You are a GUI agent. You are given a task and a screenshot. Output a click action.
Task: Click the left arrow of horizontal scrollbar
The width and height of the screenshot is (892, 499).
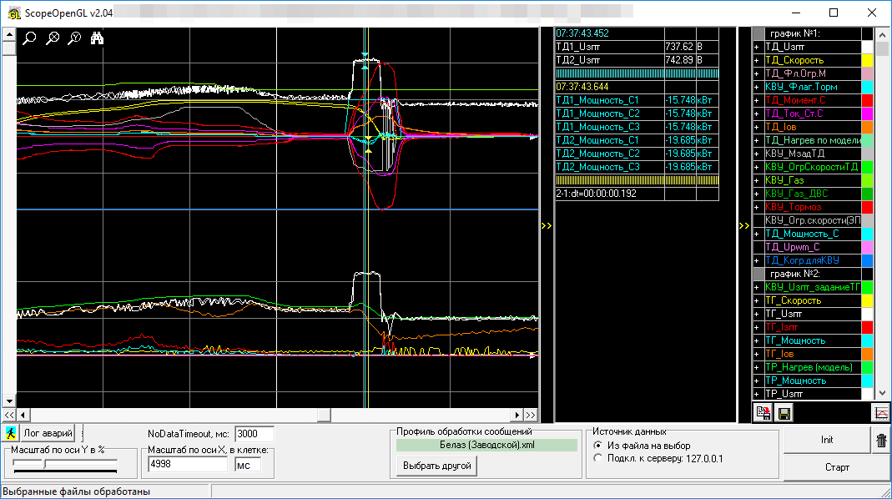(x=23, y=416)
